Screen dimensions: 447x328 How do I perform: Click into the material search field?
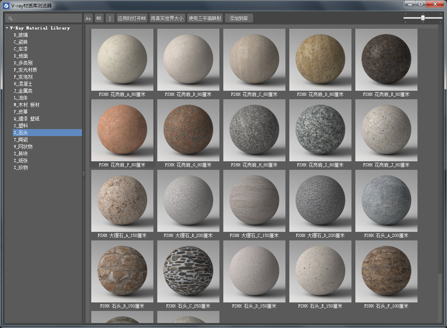pos(43,18)
